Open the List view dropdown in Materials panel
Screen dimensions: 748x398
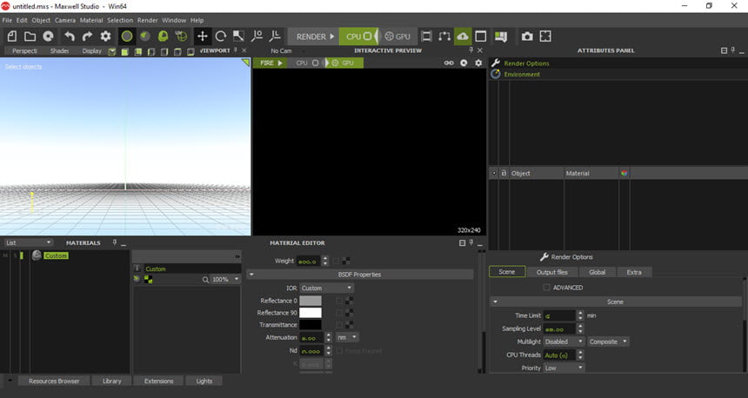pos(28,242)
